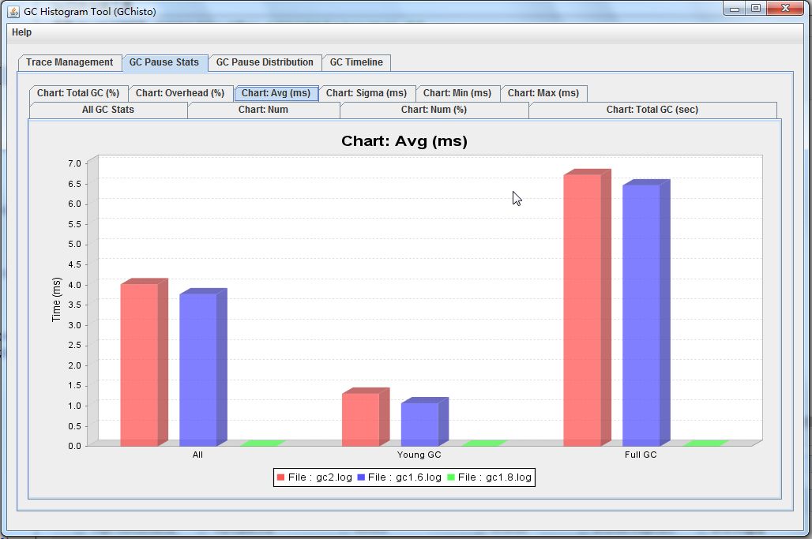The image size is (812, 539).
Task: Click the 'All' category axis label
Action: coord(197,455)
